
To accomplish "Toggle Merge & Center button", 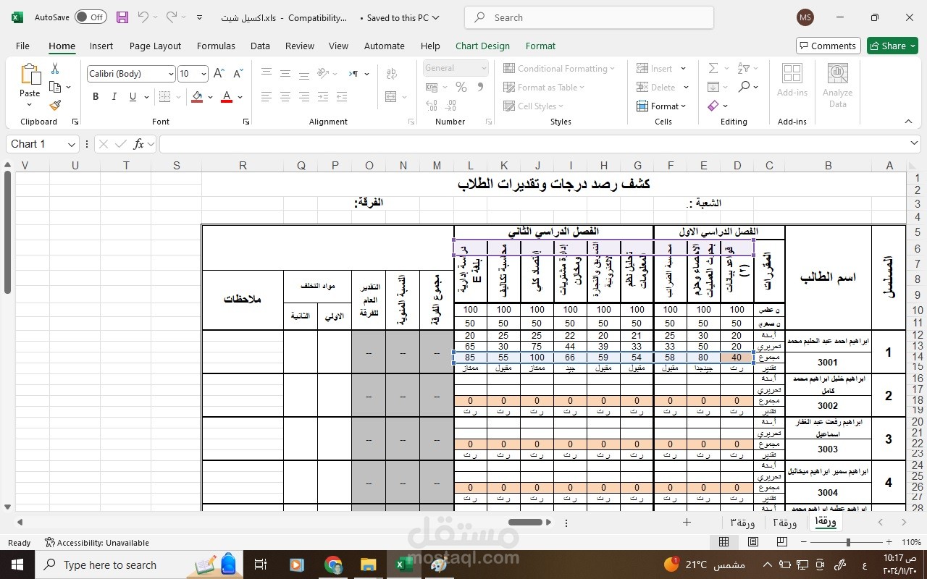I will click(x=391, y=97).
